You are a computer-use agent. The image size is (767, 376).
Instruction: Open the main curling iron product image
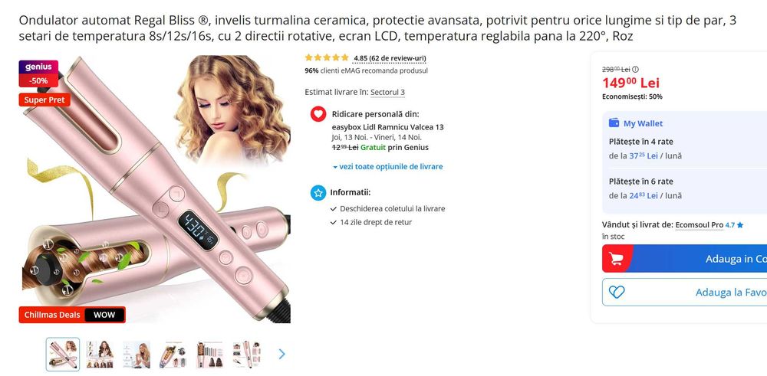(155, 189)
